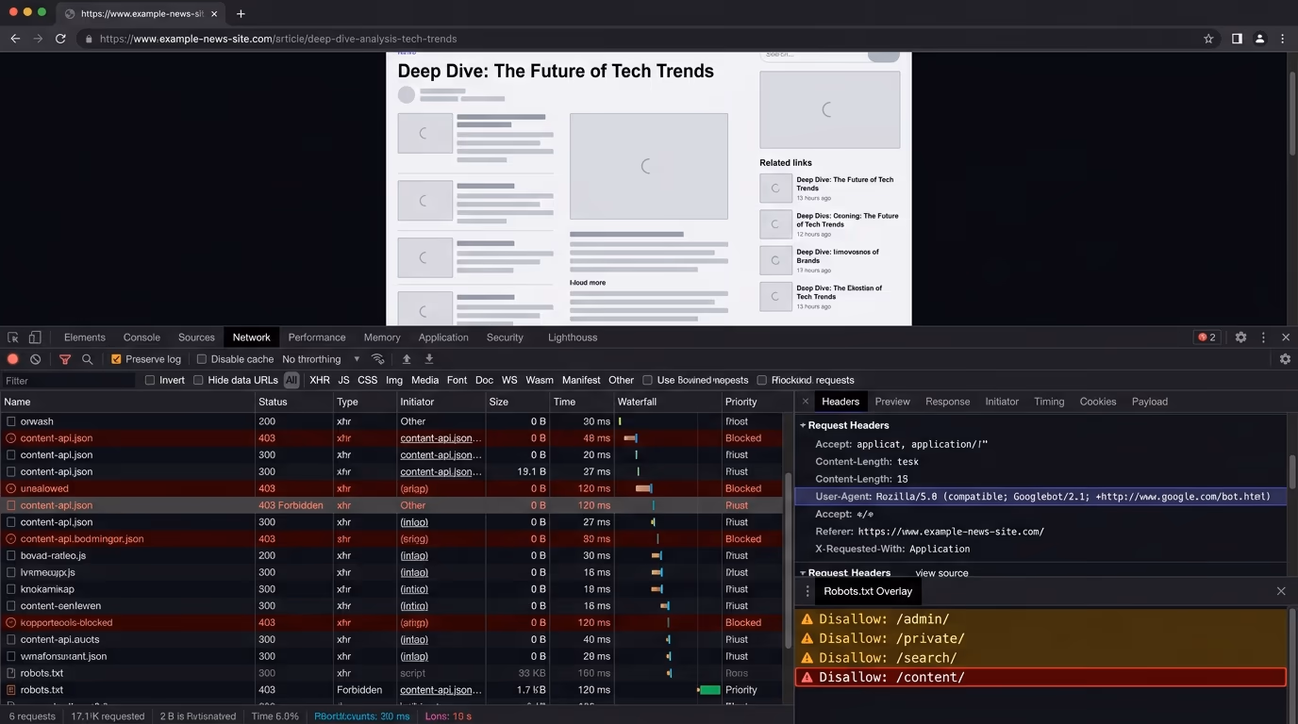This screenshot has height=724, width=1298.
Task: Check the Invert filter checkbox
Action: point(149,380)
